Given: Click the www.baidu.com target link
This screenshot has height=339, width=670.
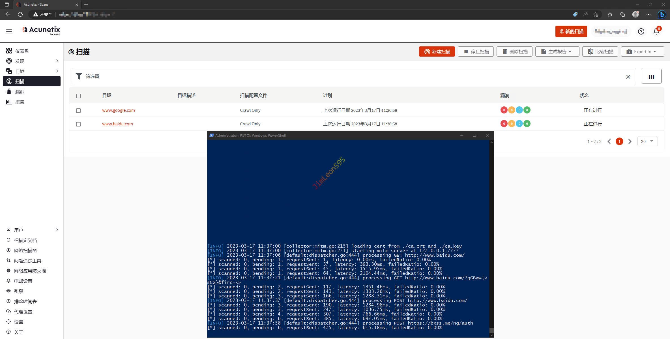Looking at the screenshot, I should point(117,124).
